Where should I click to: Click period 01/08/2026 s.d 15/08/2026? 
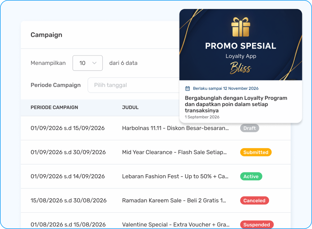(x=68, y=224)
